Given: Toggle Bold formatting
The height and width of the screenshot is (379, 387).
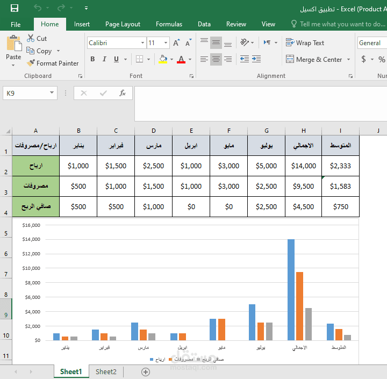Looking at the screenshot, I should tap(92, 59).
